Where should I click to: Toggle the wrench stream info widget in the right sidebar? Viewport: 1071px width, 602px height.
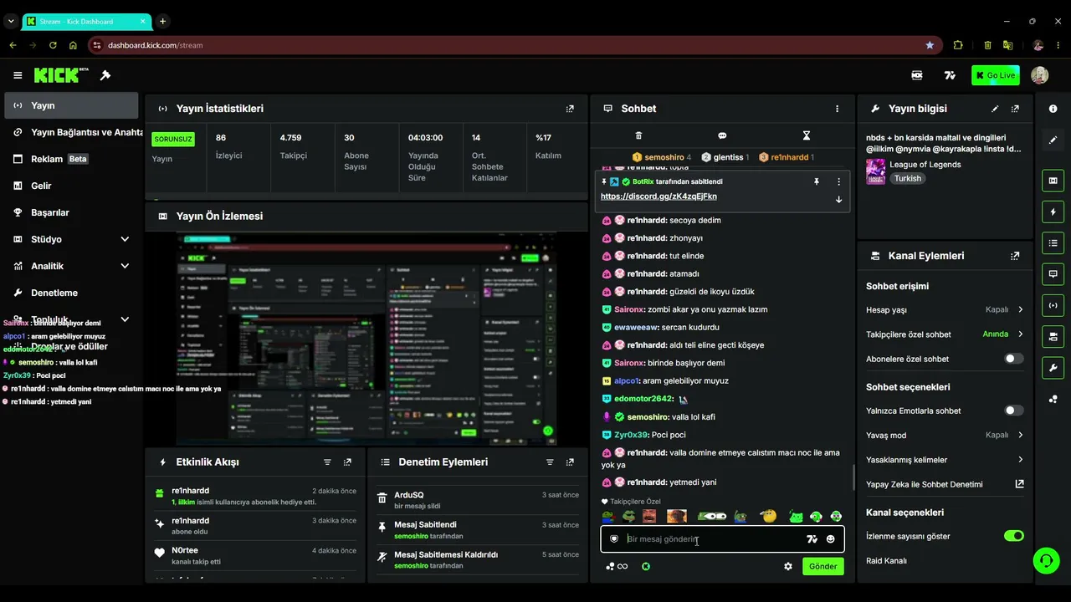pos(1053,367)
